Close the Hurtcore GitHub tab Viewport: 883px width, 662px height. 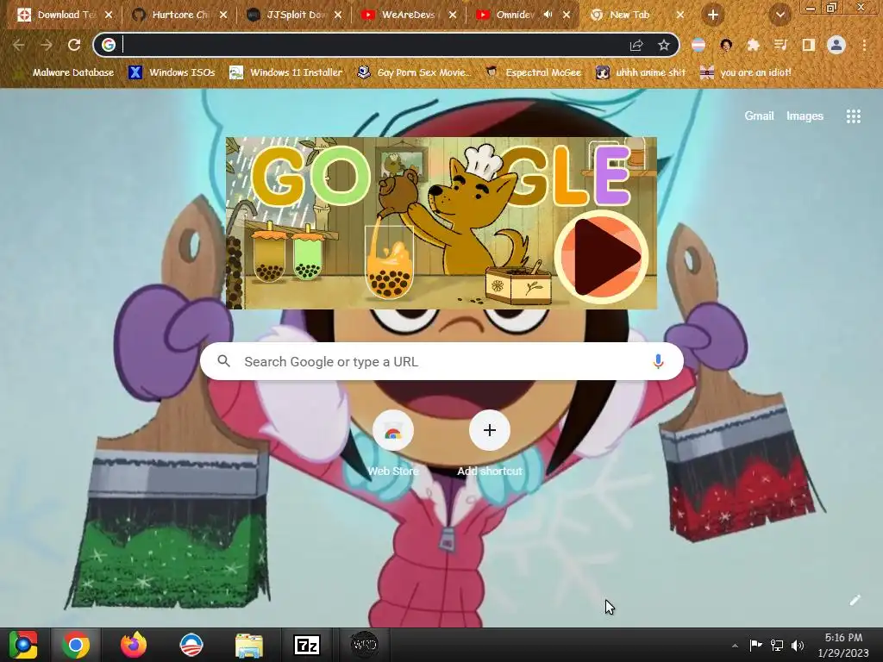pyautogui.click(x=223, y=15)
